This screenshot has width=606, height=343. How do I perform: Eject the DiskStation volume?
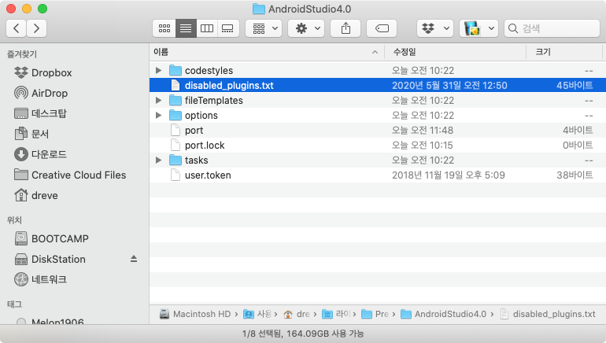134,259
